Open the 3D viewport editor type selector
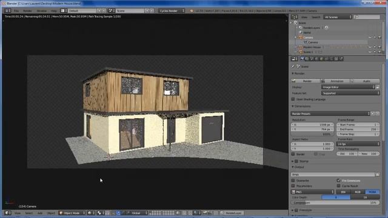 (x=8, y=213)
